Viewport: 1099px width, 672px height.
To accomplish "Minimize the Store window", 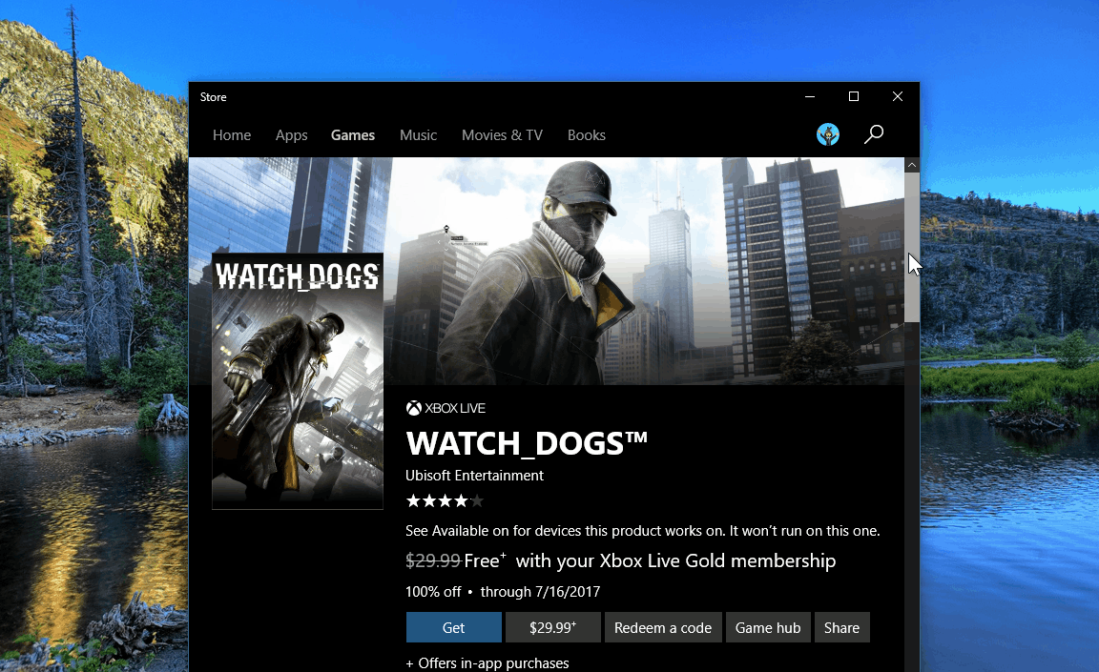I will click(810, 96).
